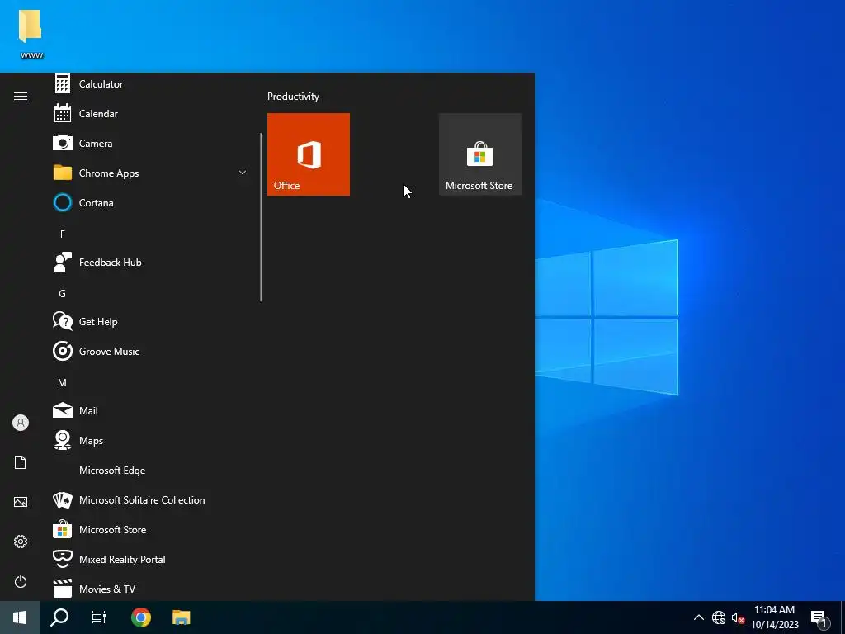This screenshot has width=845, height=634.
Task: Expand the Chrome Apps folder chevron
Action: (243, 173)
